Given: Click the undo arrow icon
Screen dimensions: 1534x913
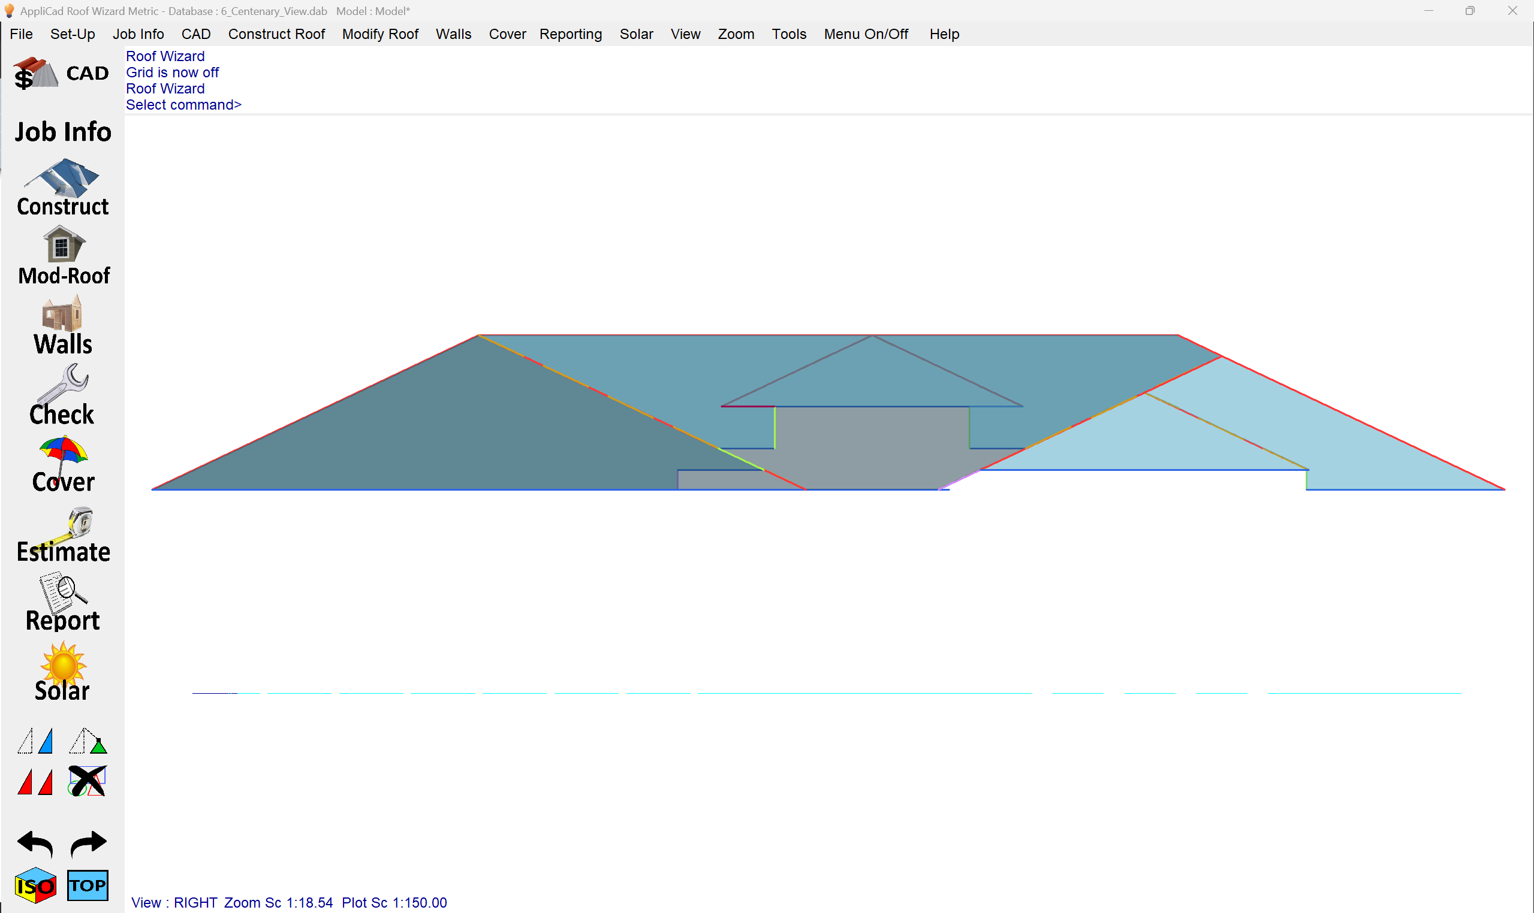Looking at the screenshot, I should click(35, 844).
